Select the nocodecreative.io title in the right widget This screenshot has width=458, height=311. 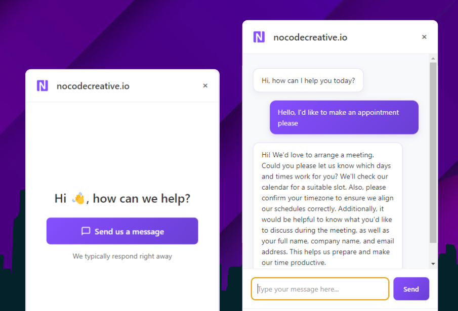click(310, 37)
